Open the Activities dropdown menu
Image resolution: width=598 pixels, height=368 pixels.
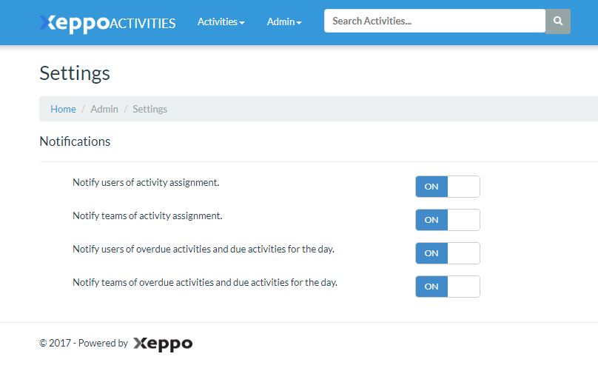point(221,22)
